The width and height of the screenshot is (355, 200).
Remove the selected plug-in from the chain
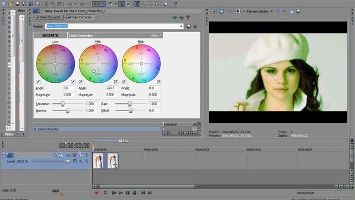tap(181, 17)
